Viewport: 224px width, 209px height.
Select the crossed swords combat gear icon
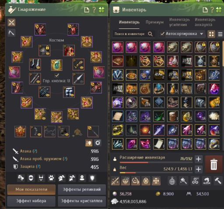coord(11,23)
